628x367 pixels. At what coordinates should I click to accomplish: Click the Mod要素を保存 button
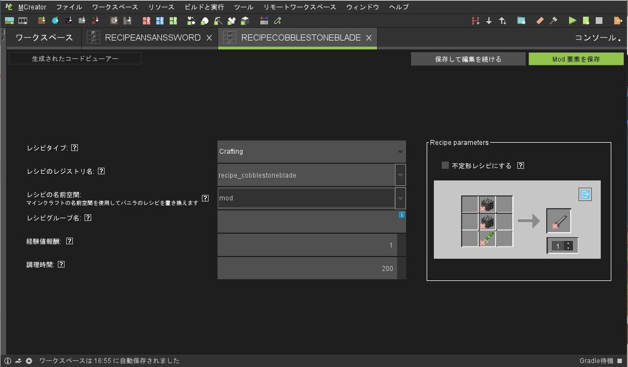[576, 58]
